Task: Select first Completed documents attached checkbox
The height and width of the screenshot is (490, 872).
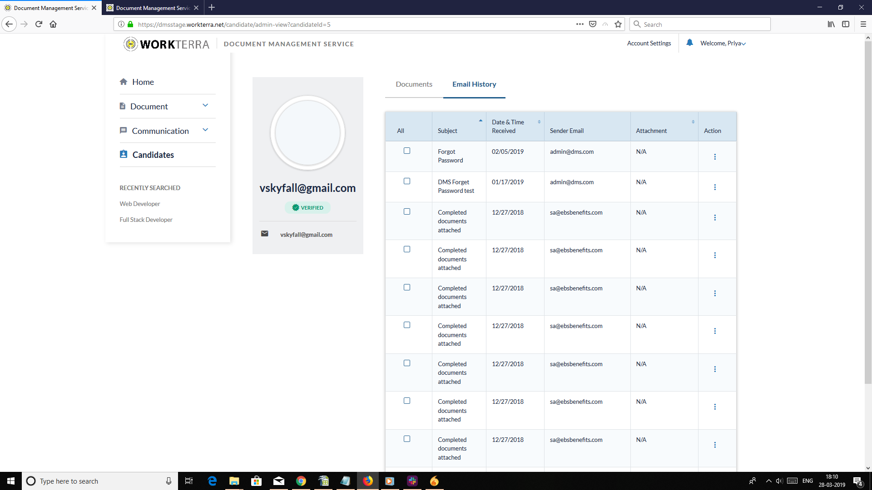Action: click(x=407, y=212)
